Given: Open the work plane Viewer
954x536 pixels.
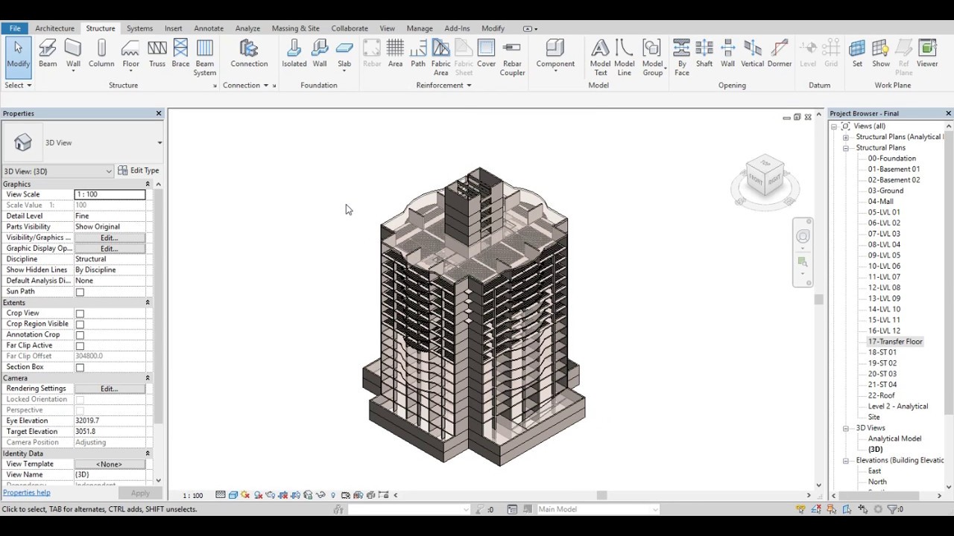Looking at the screenshot, I should coord(927,54).
